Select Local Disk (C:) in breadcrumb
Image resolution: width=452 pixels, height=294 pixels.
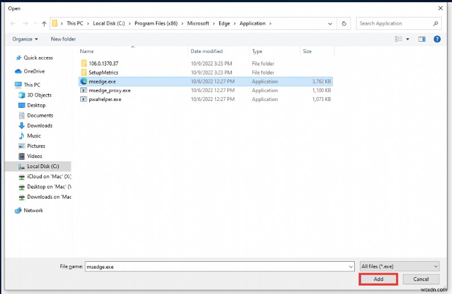pyautogui.click(x=109, y=23)
